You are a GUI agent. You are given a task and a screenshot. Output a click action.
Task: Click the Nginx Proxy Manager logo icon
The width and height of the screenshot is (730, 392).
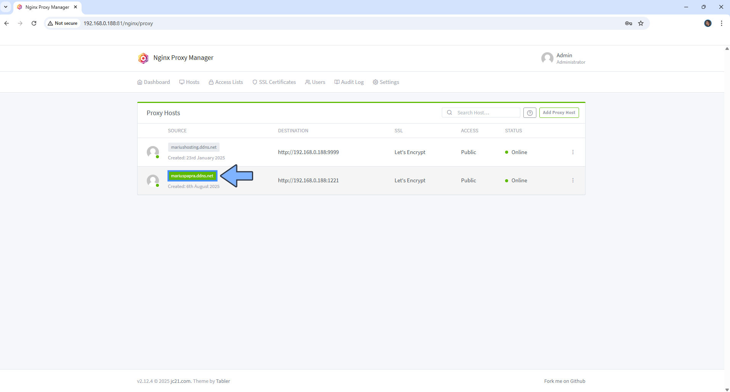click(x=143, y=58)
